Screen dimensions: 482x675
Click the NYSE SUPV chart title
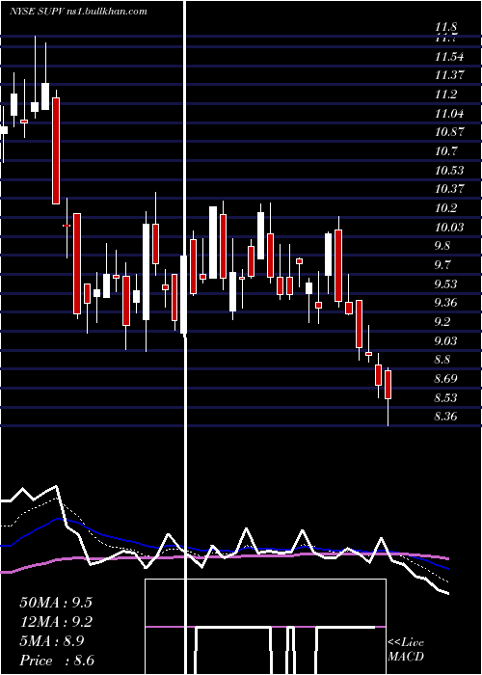click(x=78, y=11)
